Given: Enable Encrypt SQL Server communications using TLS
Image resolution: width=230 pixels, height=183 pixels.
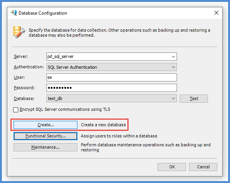Looking at the screenshot, I should (16, 110).
